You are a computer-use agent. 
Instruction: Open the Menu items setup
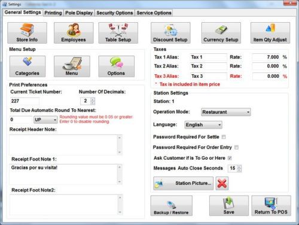(x=72, y=66)
